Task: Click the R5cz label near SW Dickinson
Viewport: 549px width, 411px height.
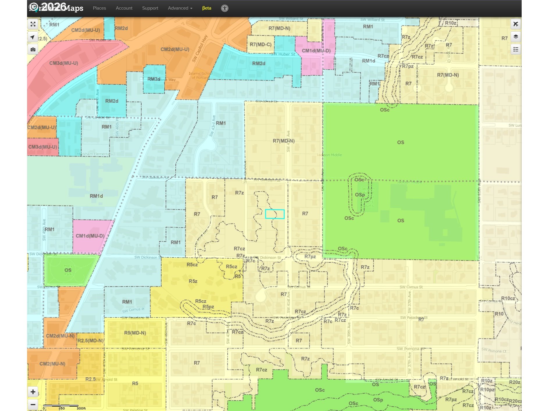Action: coord(192,265)
